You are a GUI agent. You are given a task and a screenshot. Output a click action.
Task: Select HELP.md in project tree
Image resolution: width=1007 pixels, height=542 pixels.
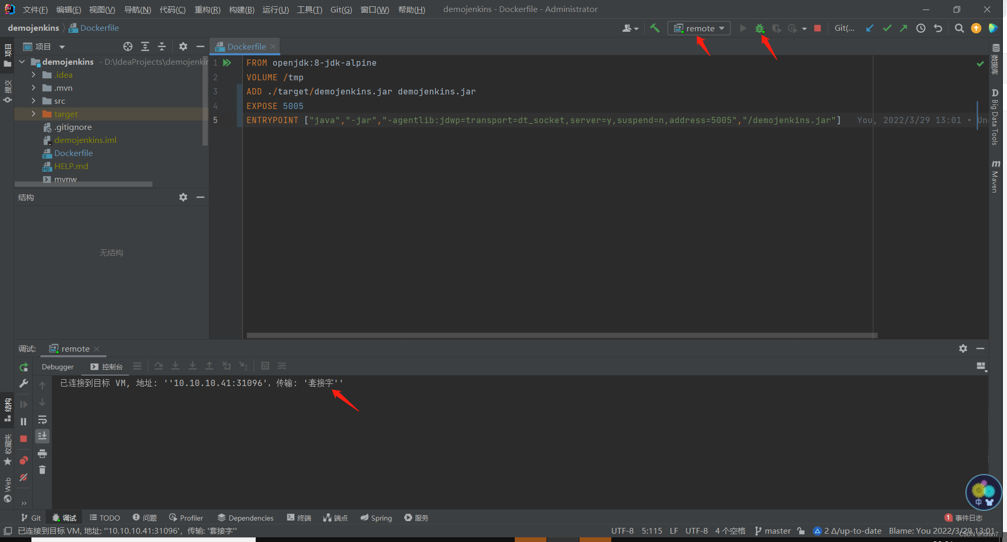point(71,166)
